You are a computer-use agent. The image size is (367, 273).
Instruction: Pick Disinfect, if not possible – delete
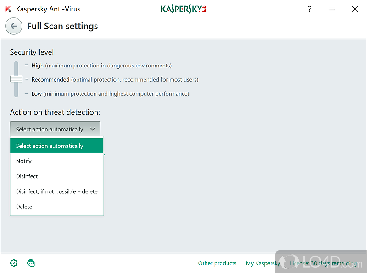pyautogui.click(x=56, y=191)
